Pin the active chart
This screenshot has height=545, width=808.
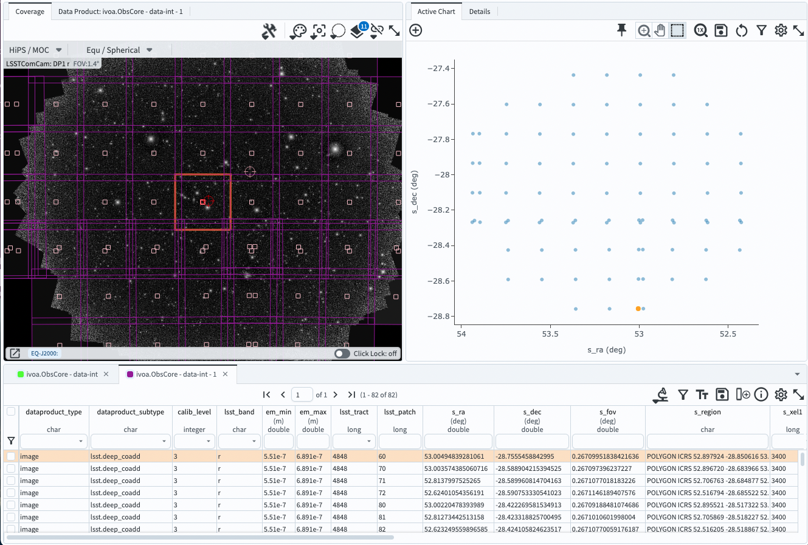tap(621, 30)
